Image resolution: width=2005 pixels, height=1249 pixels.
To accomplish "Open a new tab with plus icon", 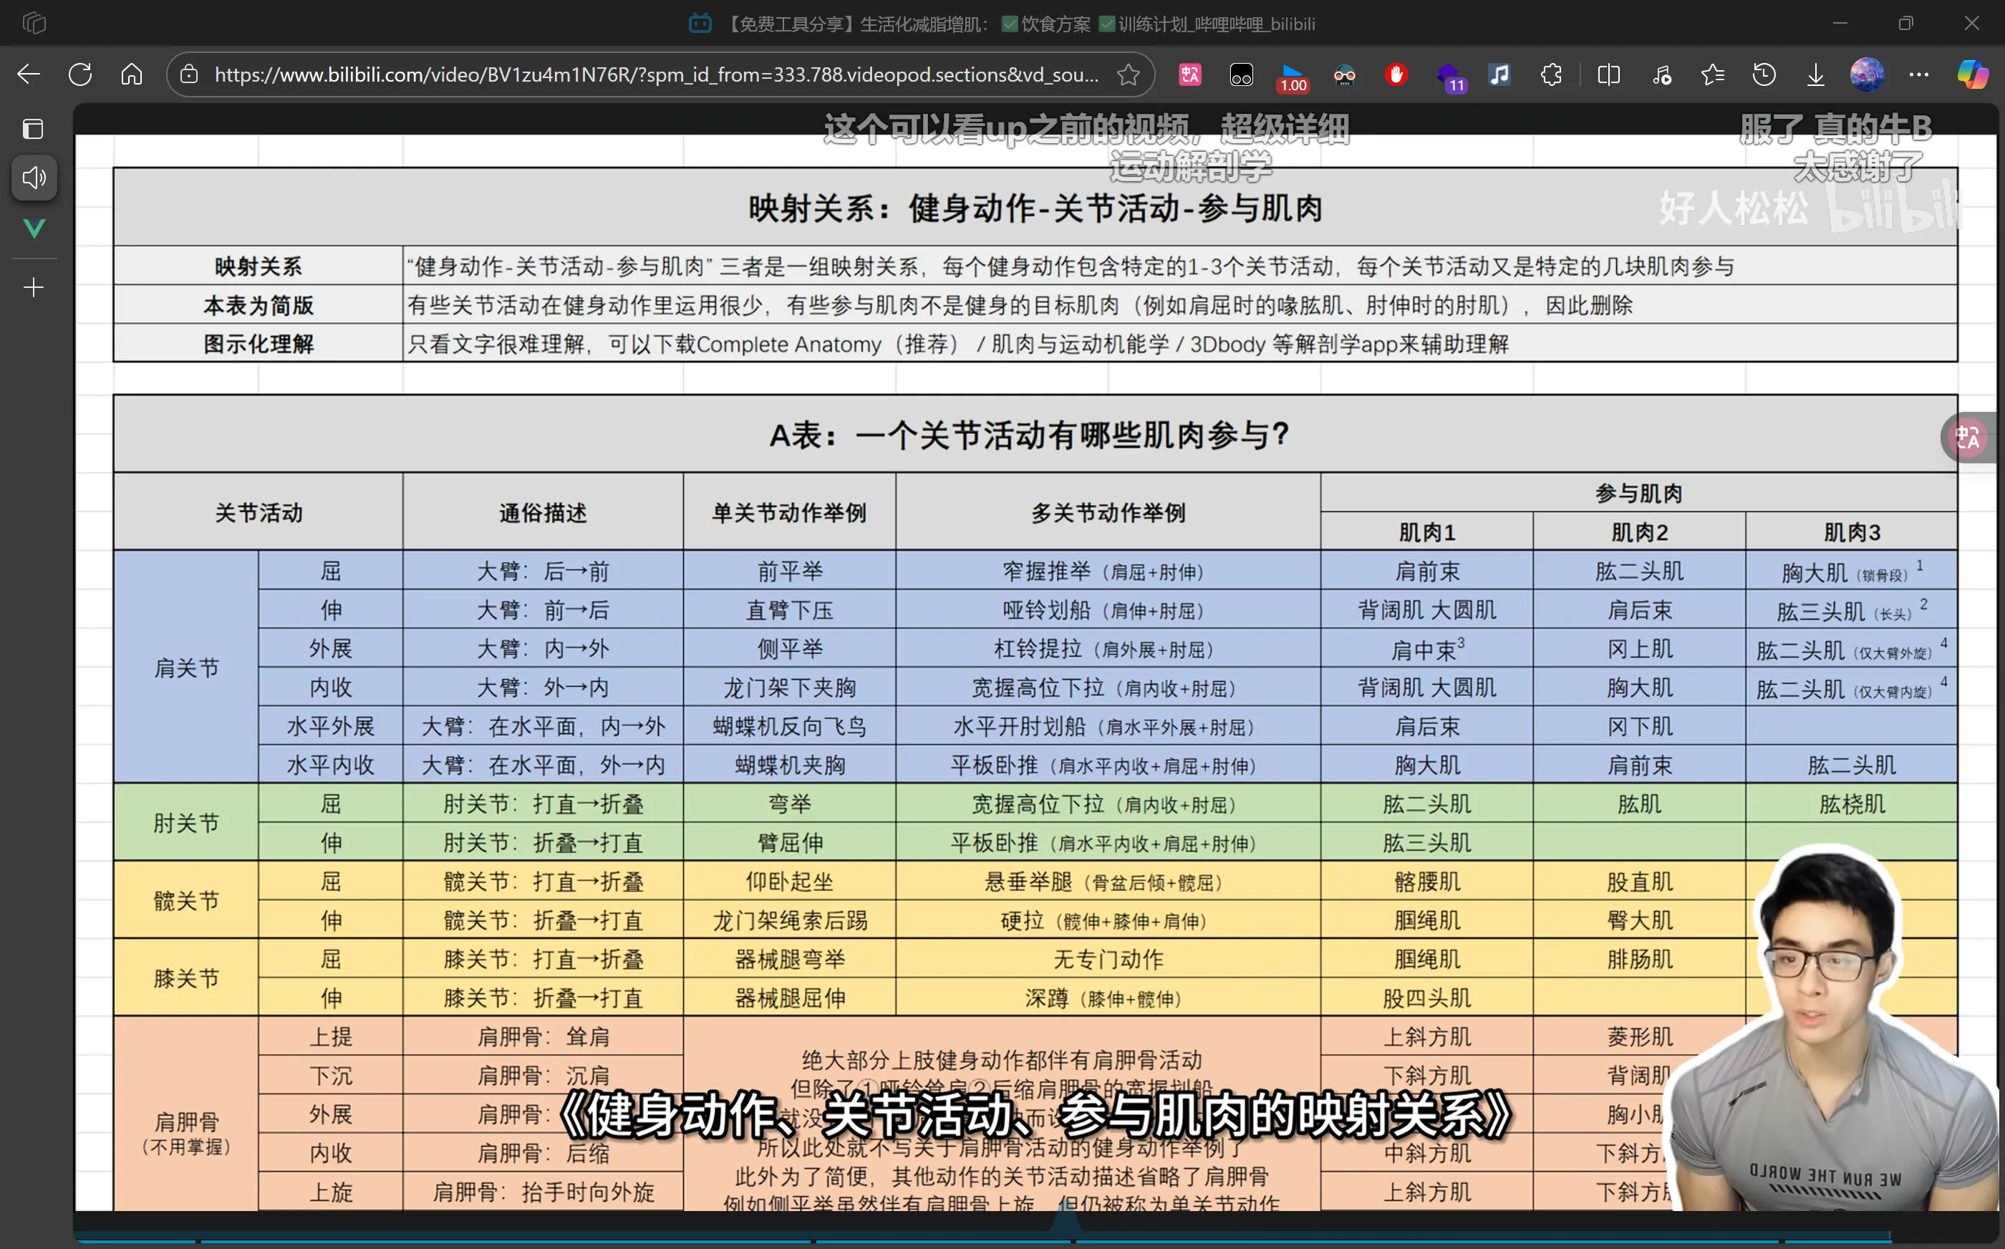I will pos(34,286).
